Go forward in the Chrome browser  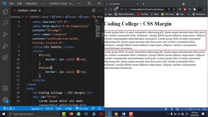(110, 9)
